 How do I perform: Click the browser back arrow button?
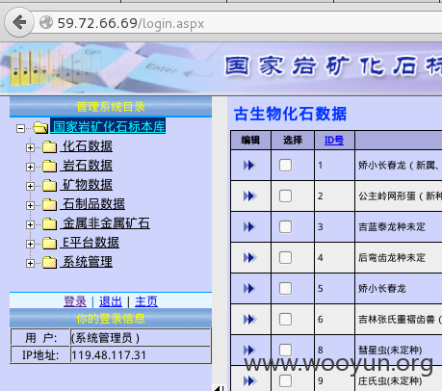click(x=19, y=22)
